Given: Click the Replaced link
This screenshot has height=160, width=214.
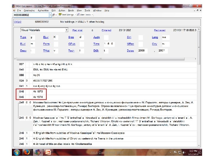Looking at the screenshot, I should click(x=160, y=30).
